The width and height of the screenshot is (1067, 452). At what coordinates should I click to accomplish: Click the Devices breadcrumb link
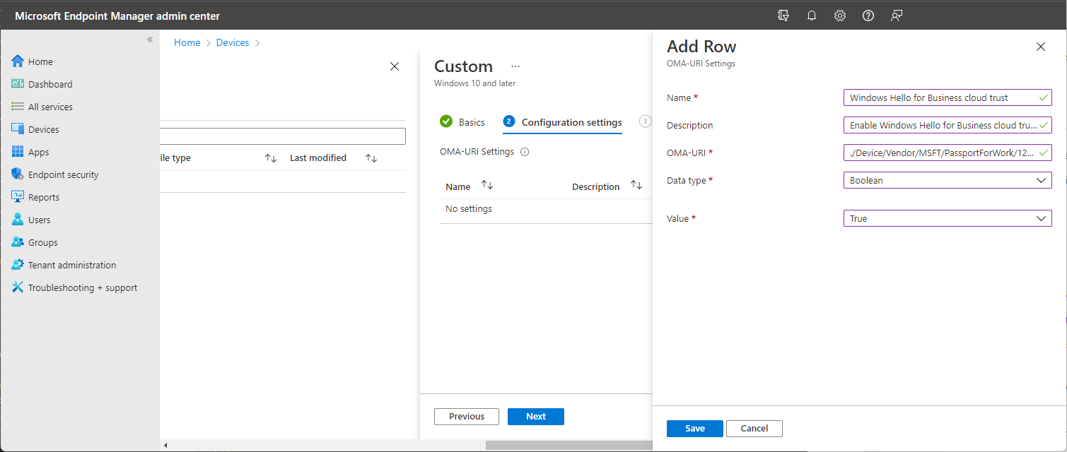pyautogui.click(x=233, y=42)
